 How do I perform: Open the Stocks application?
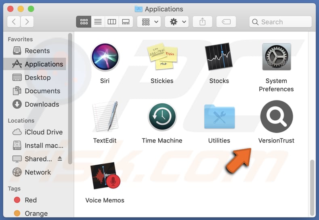(219, 57)
